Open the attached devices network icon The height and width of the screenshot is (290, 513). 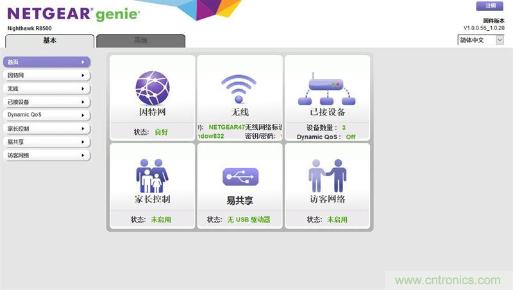327,88
